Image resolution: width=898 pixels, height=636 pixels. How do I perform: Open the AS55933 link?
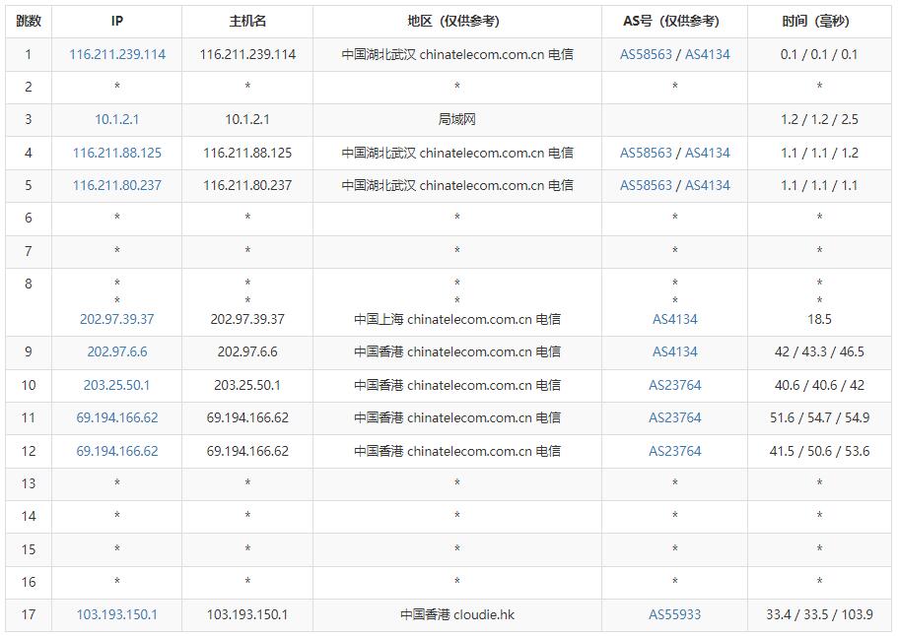coord(674,615)
